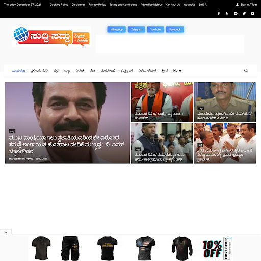Select the ವಿಶೇಷ ಲೇಖನ menu item
This screenshot has width=261, height=261.
pos(147,71)
